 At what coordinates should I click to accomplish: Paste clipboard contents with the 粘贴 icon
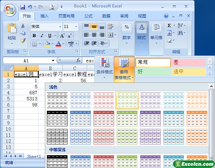tap(12, 28)
